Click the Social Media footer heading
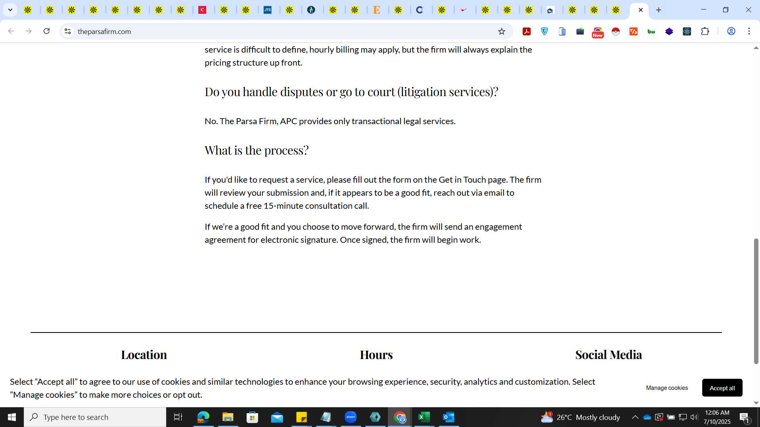Image resolution: width=760 pixels, height=427 pixels. [x=608, y=355]
